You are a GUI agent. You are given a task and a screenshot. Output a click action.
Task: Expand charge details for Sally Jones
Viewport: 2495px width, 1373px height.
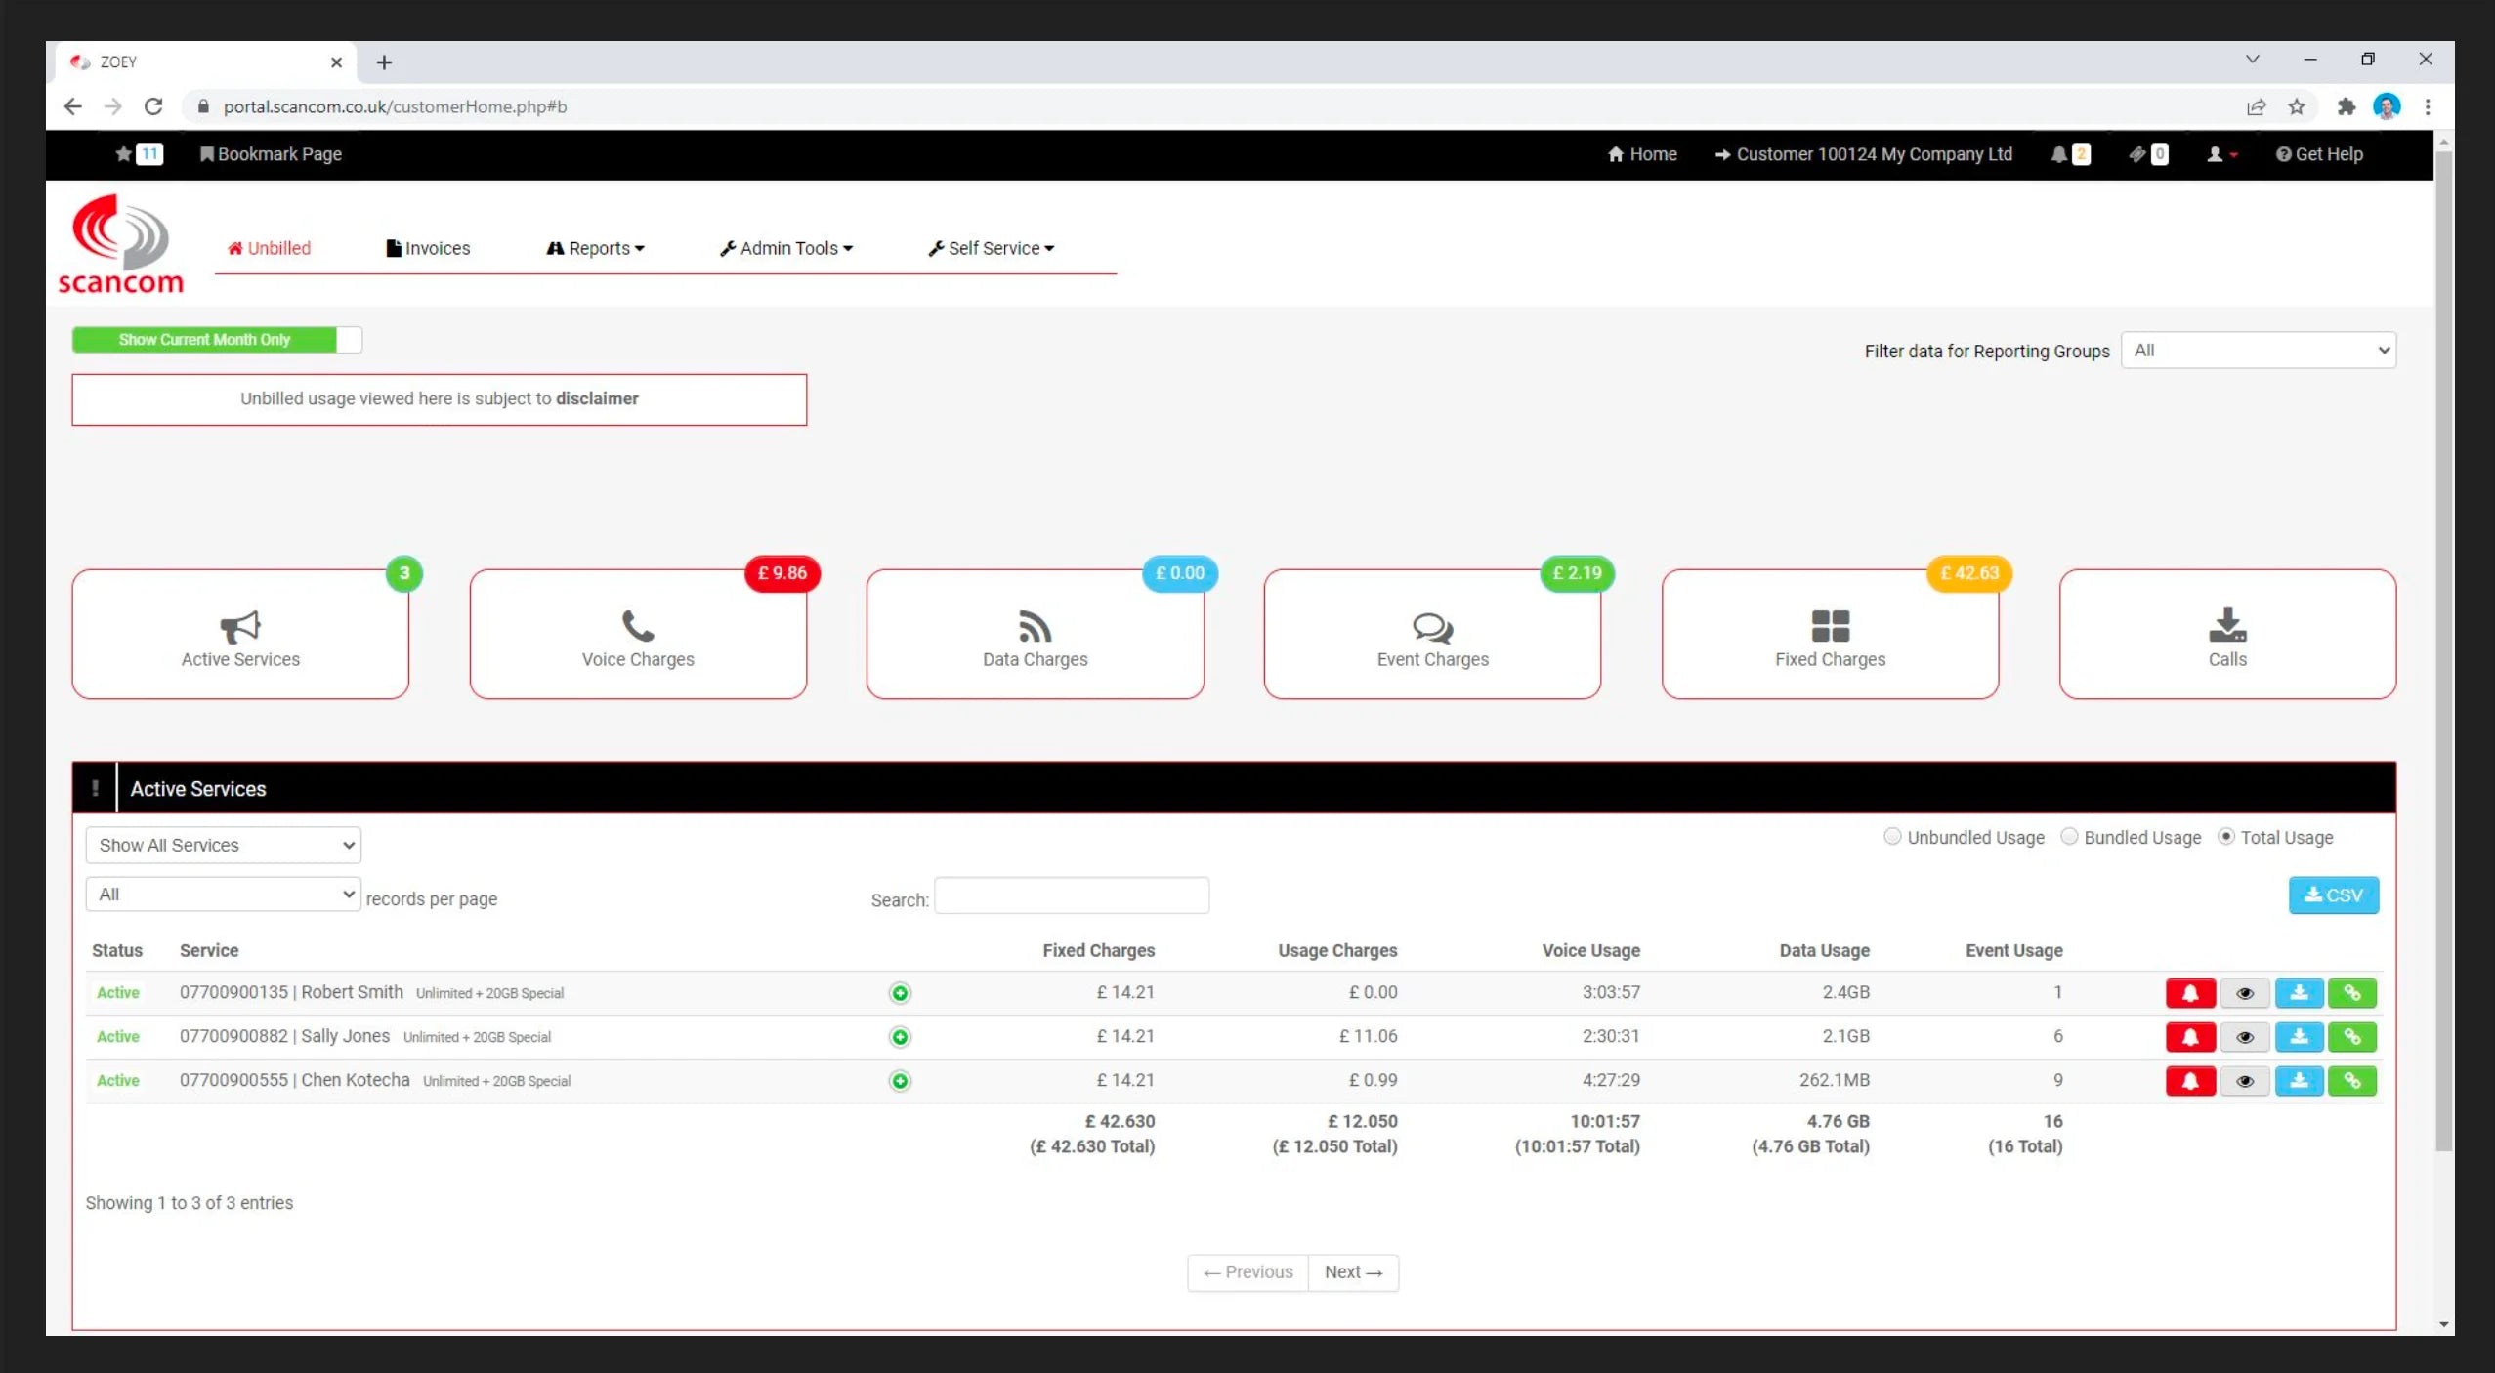(x=899, y=1036)
